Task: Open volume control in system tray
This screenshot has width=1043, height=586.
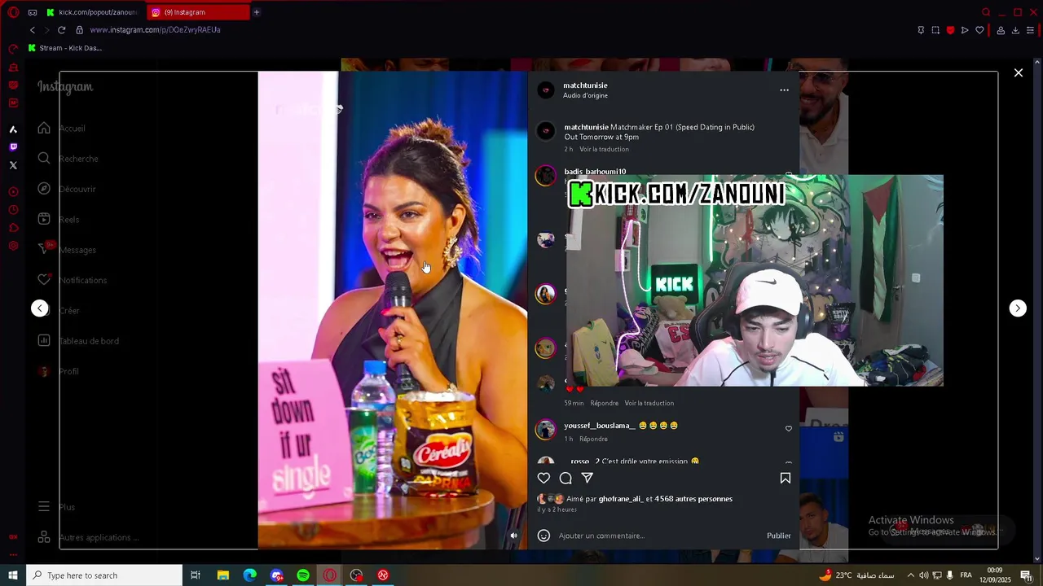Action: [x=923, y=575]
